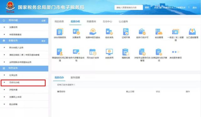Viewport: 201px width, 117px height.
Task: Click 状态 column header
Action: click(158, 91)
